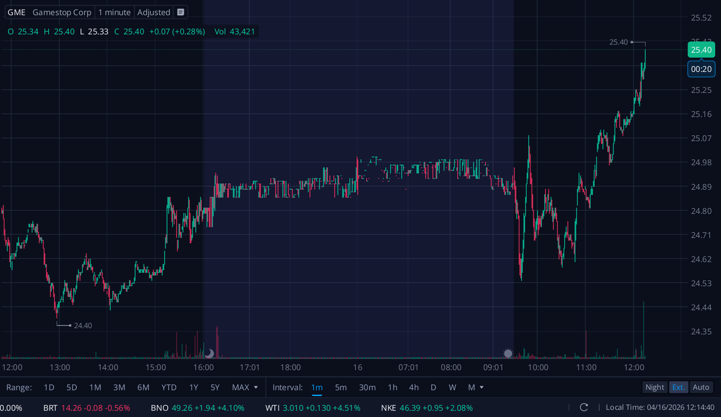Select the 4h interval
Screen dimensions: 721x417
click(x=414, y=388)
